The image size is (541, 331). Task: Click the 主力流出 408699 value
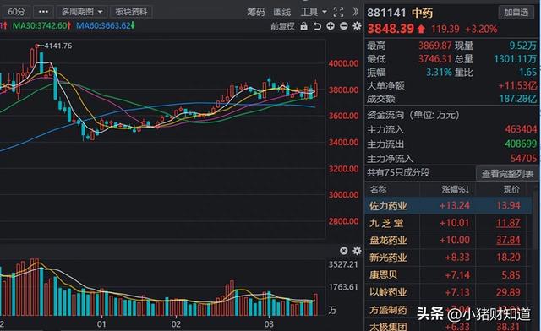coord(521,144)
